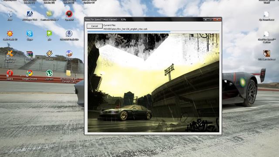Image resolution: width=279 pixels, height=157 pixels.
Task: Launch uTorrent from the desktop
Action: [x=49, y=75]
